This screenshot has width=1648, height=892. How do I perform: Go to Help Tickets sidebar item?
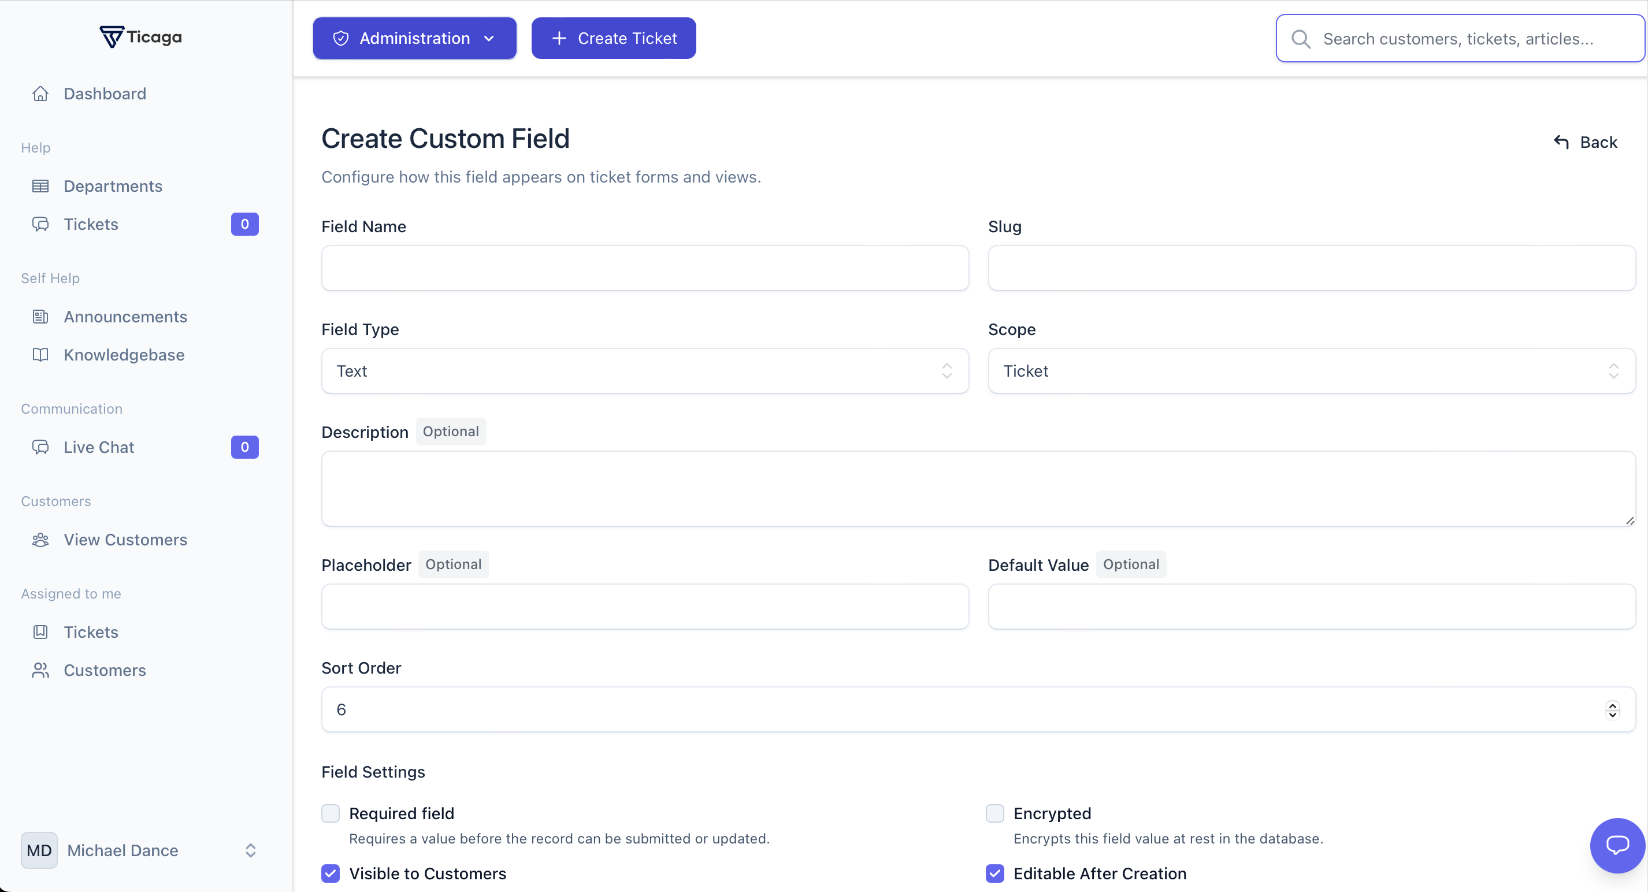91,224
